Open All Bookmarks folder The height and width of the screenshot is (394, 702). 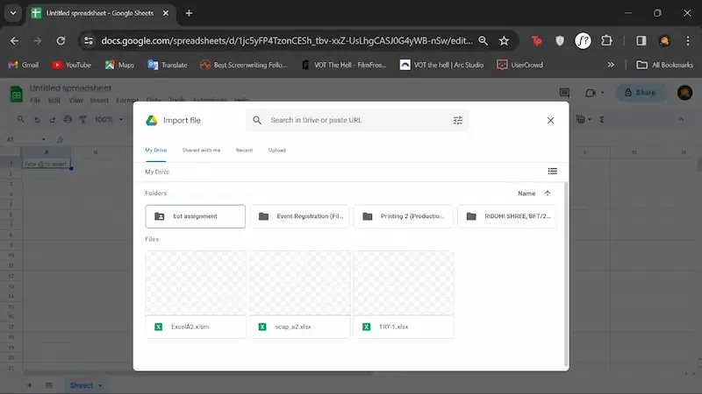point(665,65)
